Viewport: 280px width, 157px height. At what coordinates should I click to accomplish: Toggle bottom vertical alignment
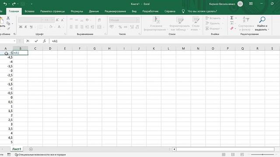[82, 20]
